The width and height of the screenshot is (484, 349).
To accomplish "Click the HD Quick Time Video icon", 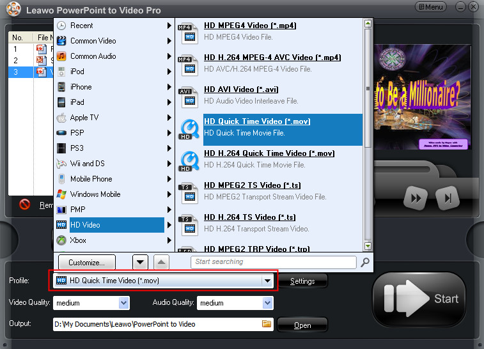I will [x=189, y=129].
